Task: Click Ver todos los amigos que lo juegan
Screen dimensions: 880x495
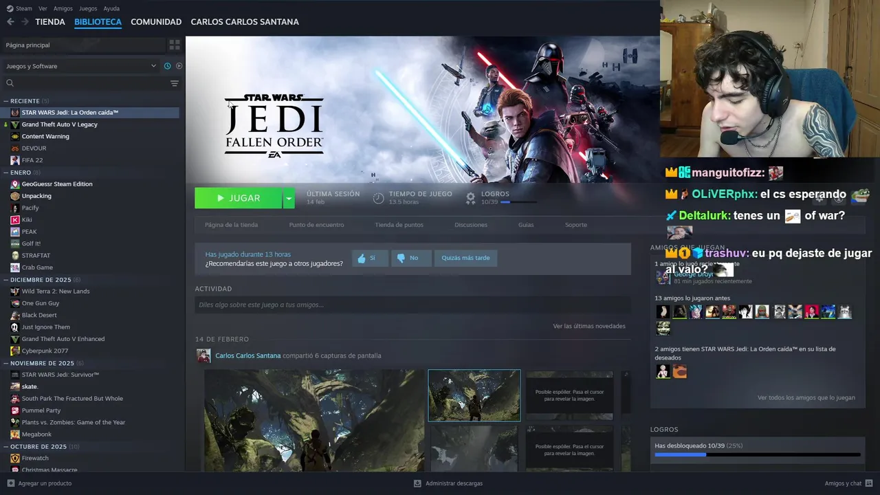Action: click(x=806, y=397)
